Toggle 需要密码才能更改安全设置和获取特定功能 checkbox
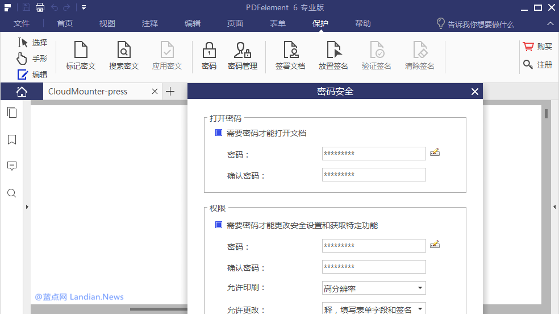 [219, 225]
